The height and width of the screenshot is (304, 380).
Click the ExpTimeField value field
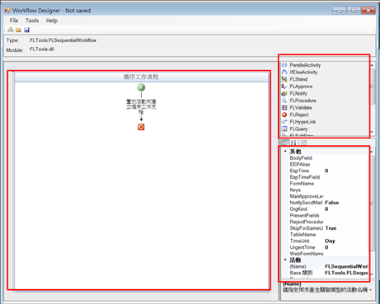346,177
